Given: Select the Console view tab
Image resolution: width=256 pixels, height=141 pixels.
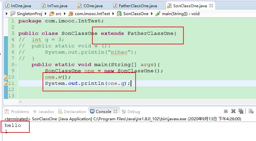Looking at the screenshot, I should pyautogui.click(x=103, y=111).
